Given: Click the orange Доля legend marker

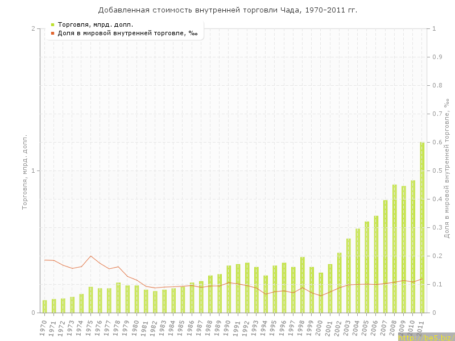Looking at the screenshot, I should [x=52, y=33].
